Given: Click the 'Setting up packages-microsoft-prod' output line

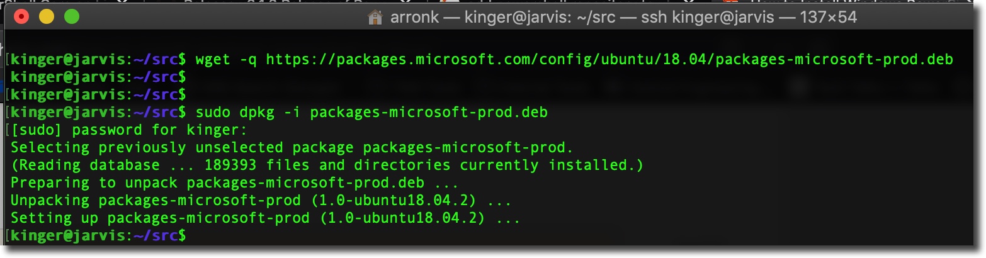Looking at the screenshot, I should (266, 218).
